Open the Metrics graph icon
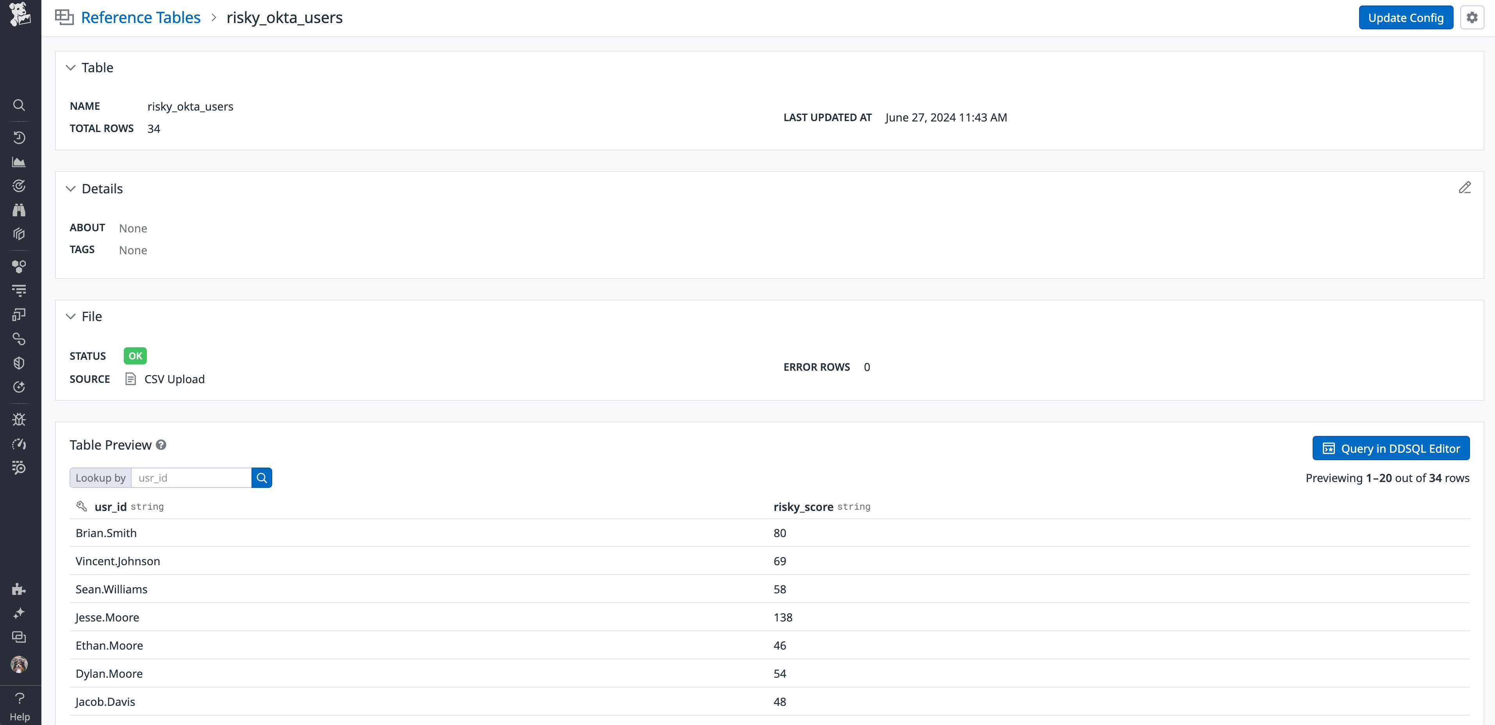 (x=19, y=162)
